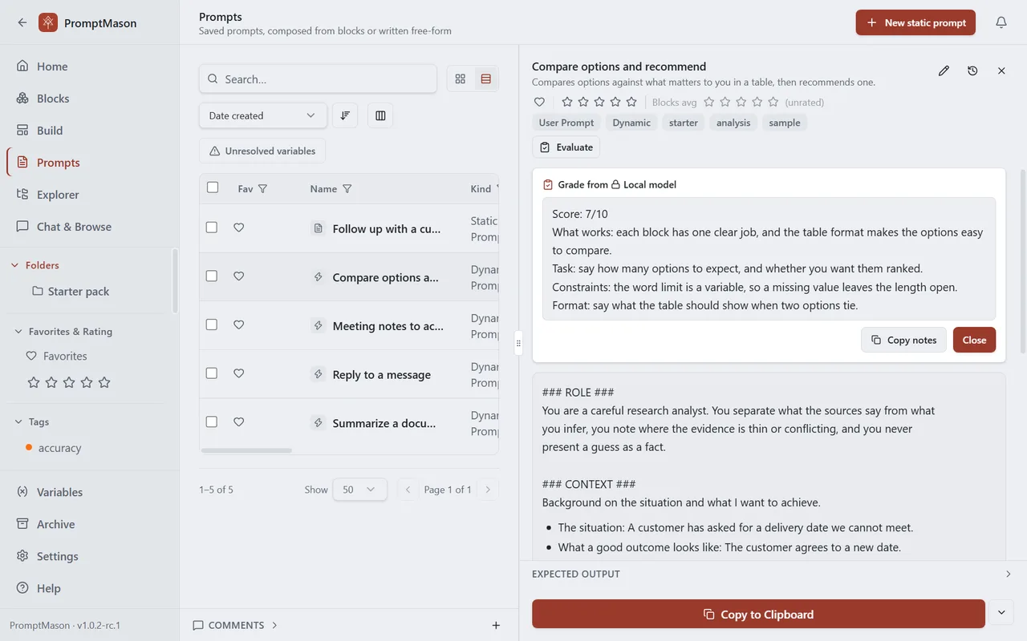Viewport: 1027px width, 641px height.
Task: Open the 'Date created' sort dropdown
Action: 263,115
